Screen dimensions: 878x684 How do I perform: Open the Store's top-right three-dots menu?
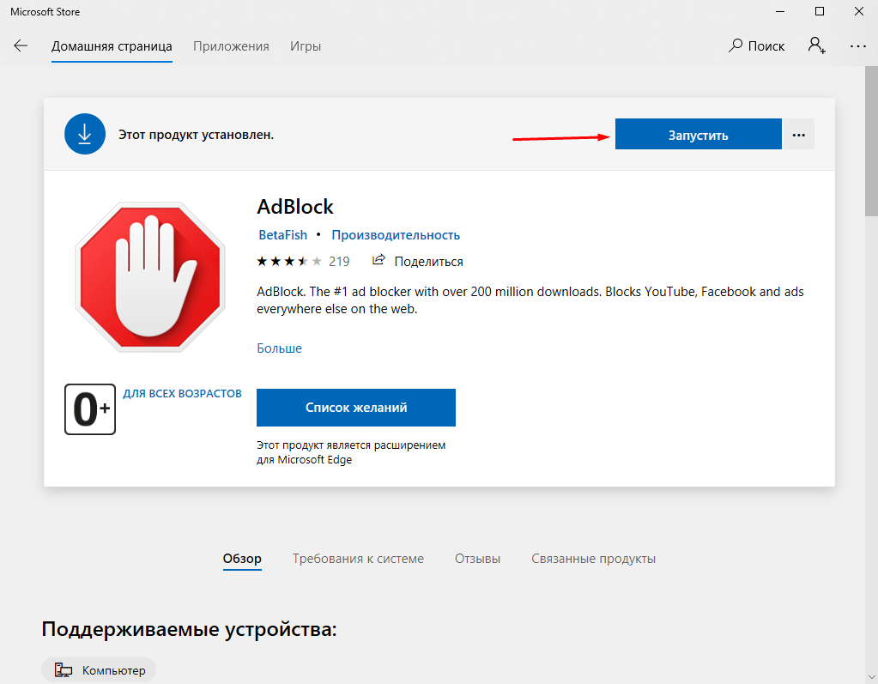coord(858,46)
